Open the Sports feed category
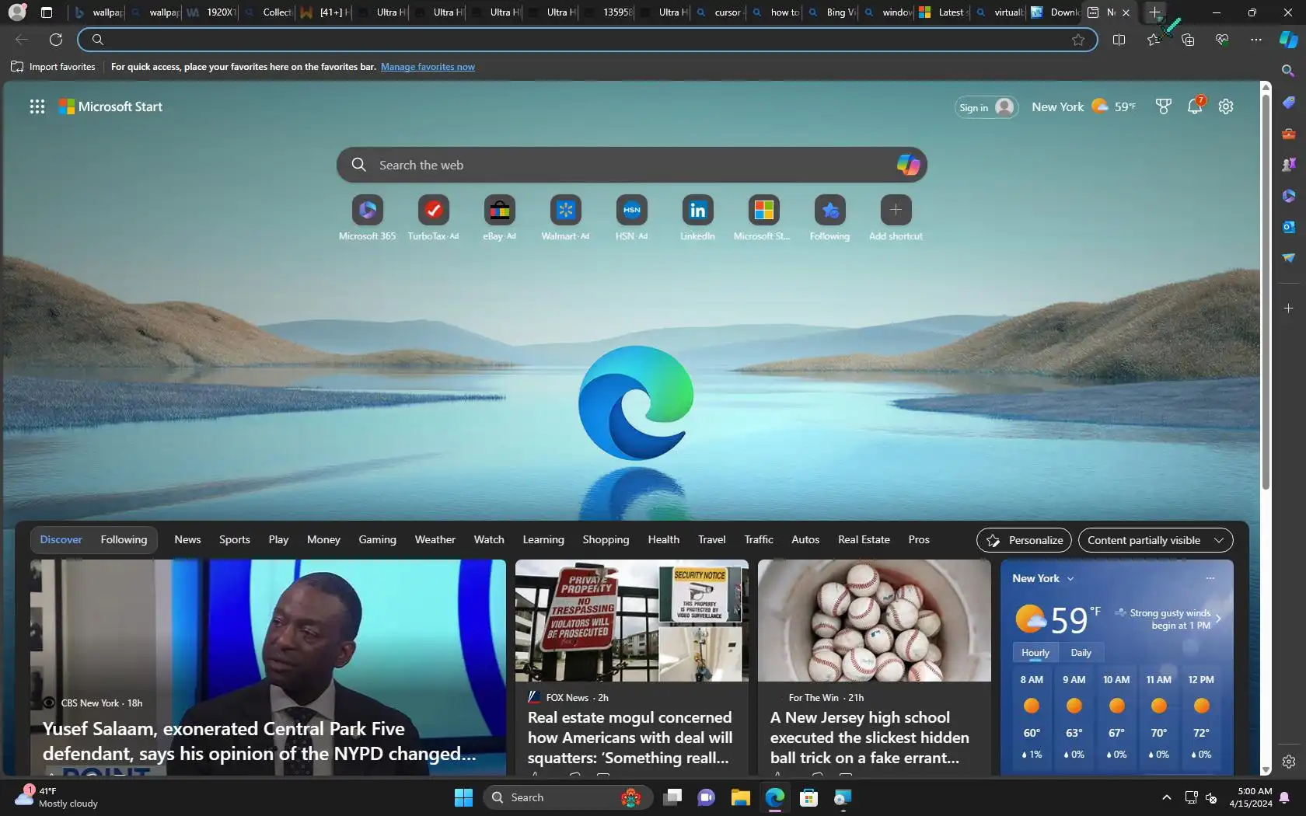Viewport: 1306px width, 816px height. (x=234, y=539)
